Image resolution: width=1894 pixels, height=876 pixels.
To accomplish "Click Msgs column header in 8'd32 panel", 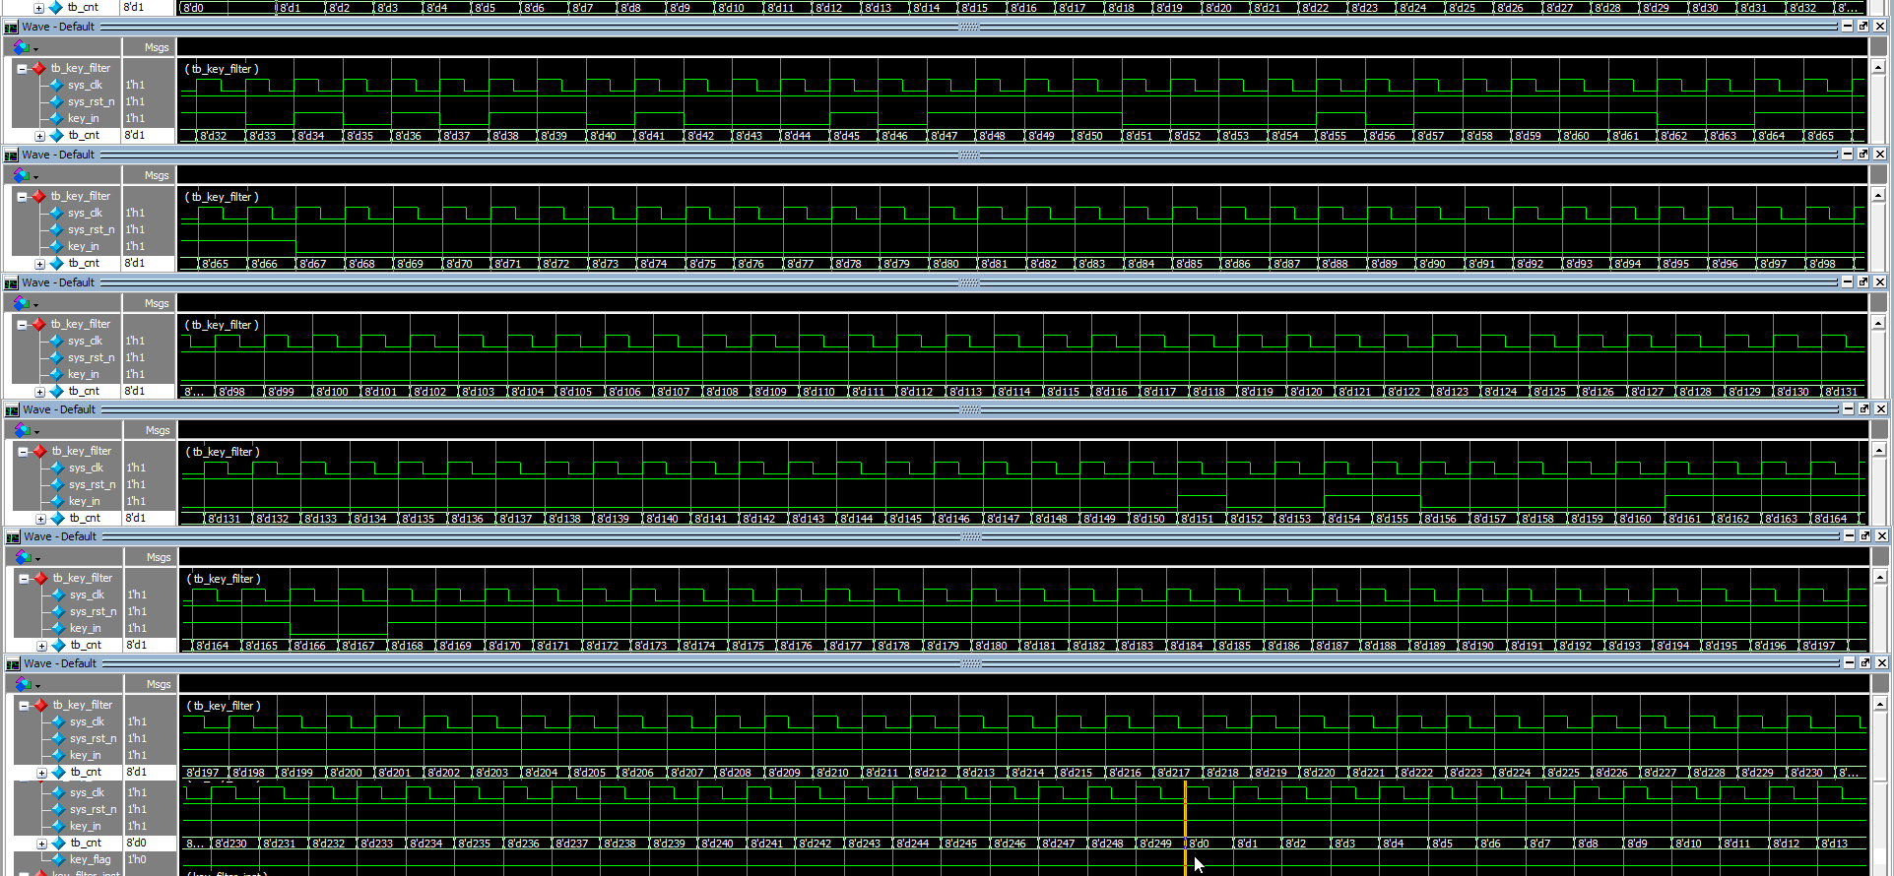I will pyautogui.click(x=156, y=47).
